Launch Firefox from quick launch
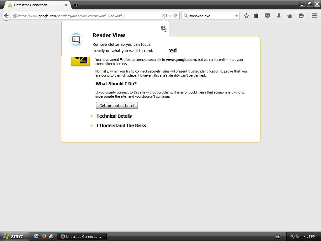The image size is (321, 241). (44, 236)
